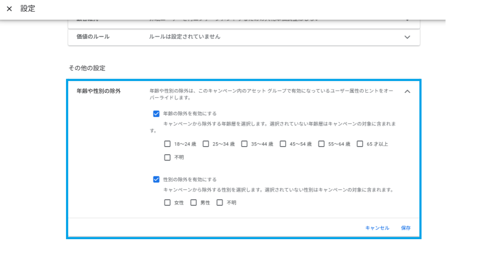The width and height of the screenshot is (494, 255).
Task: Click the 年齢や性別の除外 section title
Action: coord(98,91)
